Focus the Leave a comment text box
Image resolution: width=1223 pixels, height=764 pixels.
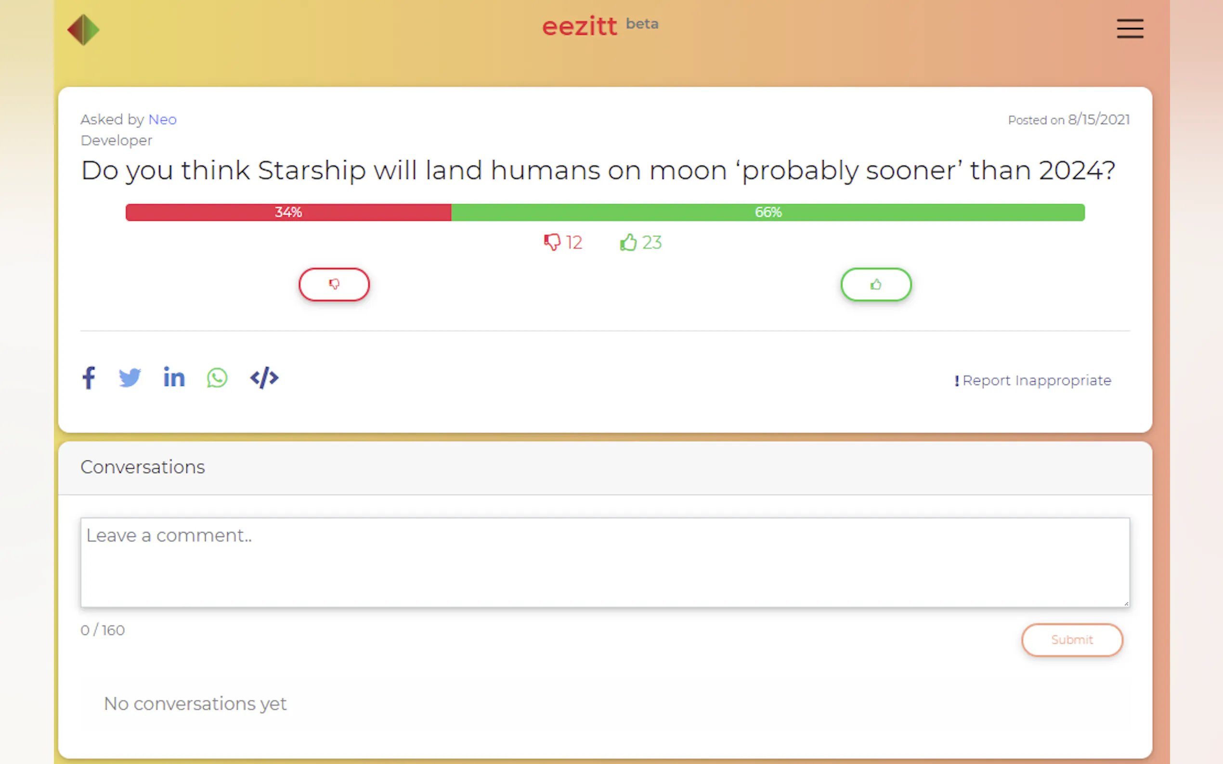point(605,562)
